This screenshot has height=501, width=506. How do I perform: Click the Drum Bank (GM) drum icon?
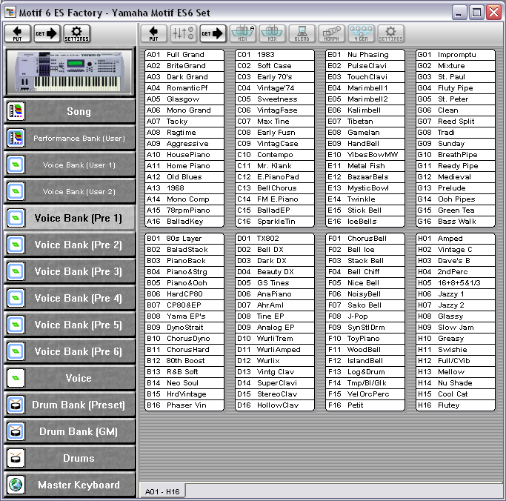[x=16, y=431]
